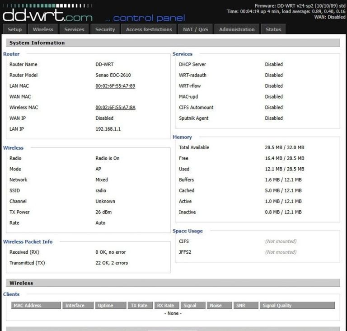This screenshot has width=347, height=331.
Task: Open the Memory section heading link
Action: coord(182,137)
